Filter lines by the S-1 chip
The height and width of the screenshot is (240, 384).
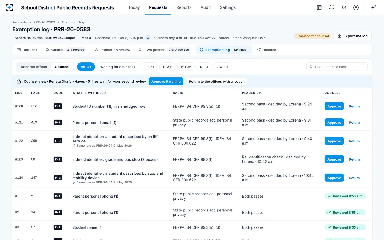[204, 67]
